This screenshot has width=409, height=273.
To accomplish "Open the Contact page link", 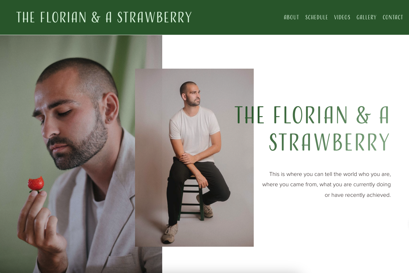I will coord(393,17).
